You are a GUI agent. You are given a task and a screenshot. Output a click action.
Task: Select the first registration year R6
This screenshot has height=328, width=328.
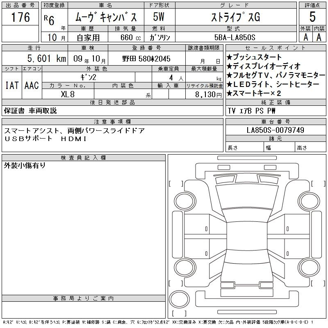pos(49,20)
